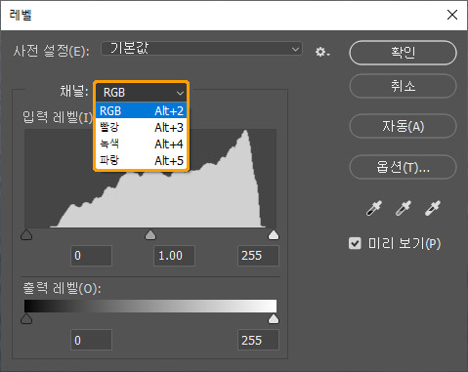The image size is (468, 372).
Task: Click gamma value field 1.00
Action: tap(174, 256)
